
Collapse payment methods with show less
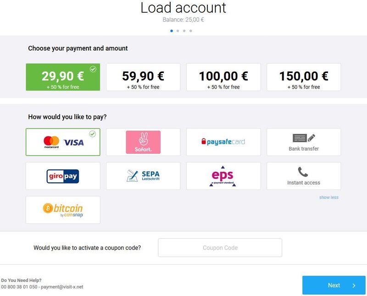[329, 197]
